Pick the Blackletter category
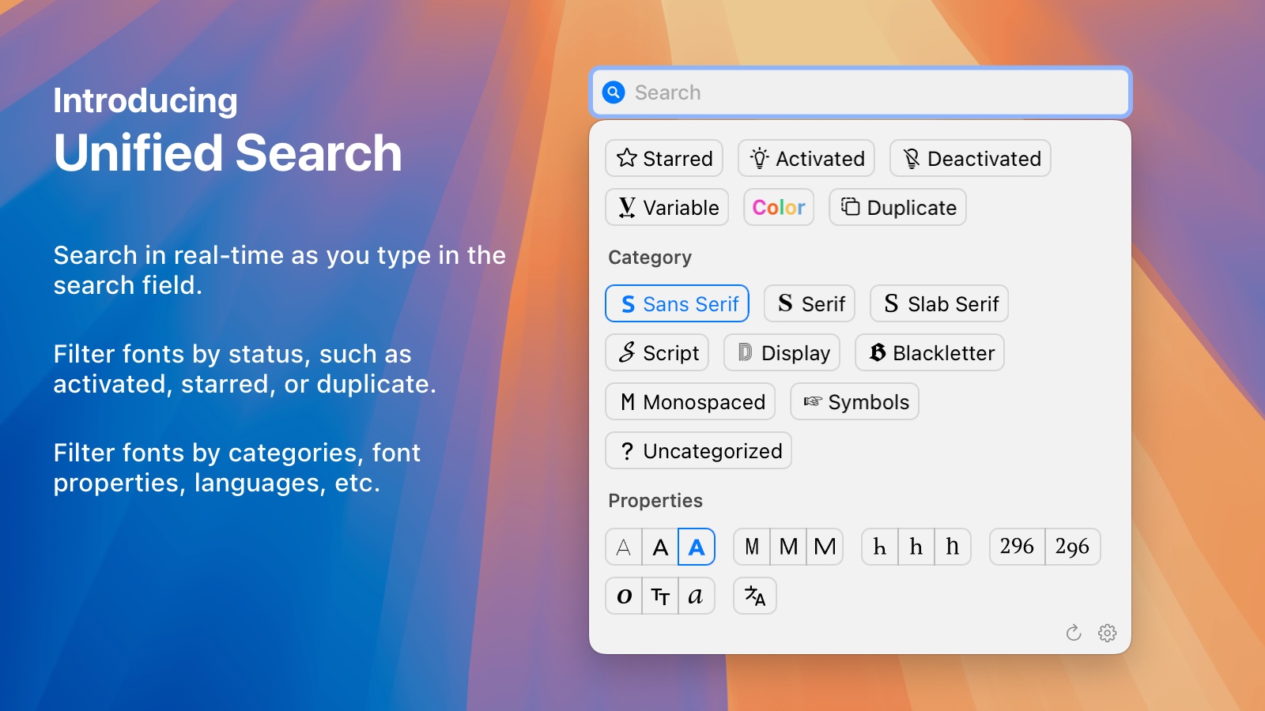The width and height of the screenshot is (1265, 711). pyautogui.click(x=930, y=353)
